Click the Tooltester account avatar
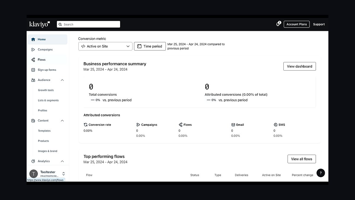This screenshot has width=355, height=200. pyautogui.click(x=34, y=174)
